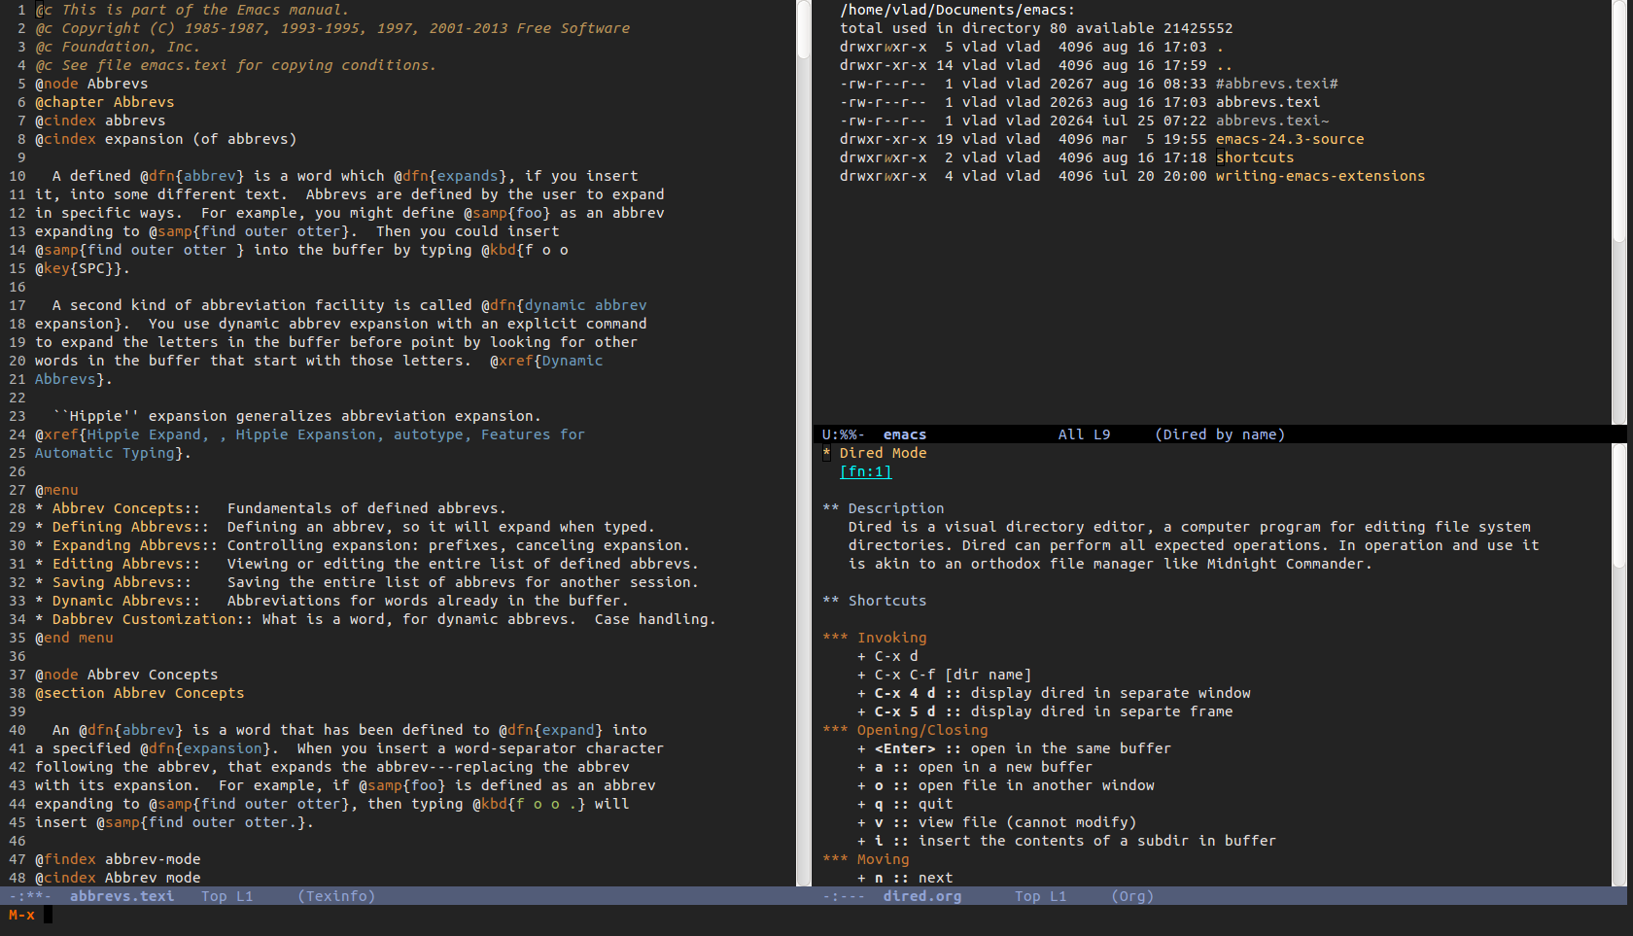Collapse the '*** Opening/Closing' subheading
This screenshot has height=936, width=1633.
point(905,730)
